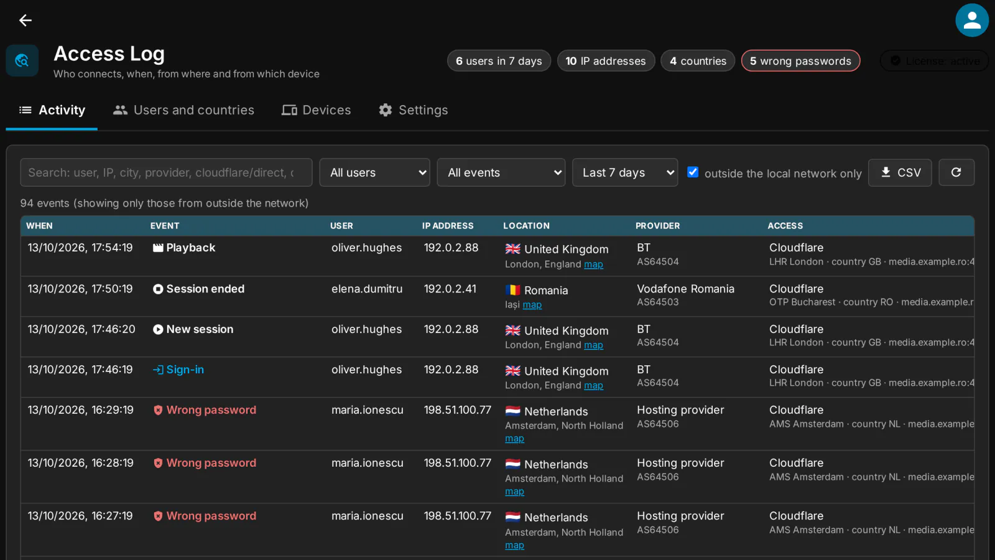Open map link for the 16:28:19 Amsterdam row
The height and width of the screenshot is (560, 995).
click(514, 492)
